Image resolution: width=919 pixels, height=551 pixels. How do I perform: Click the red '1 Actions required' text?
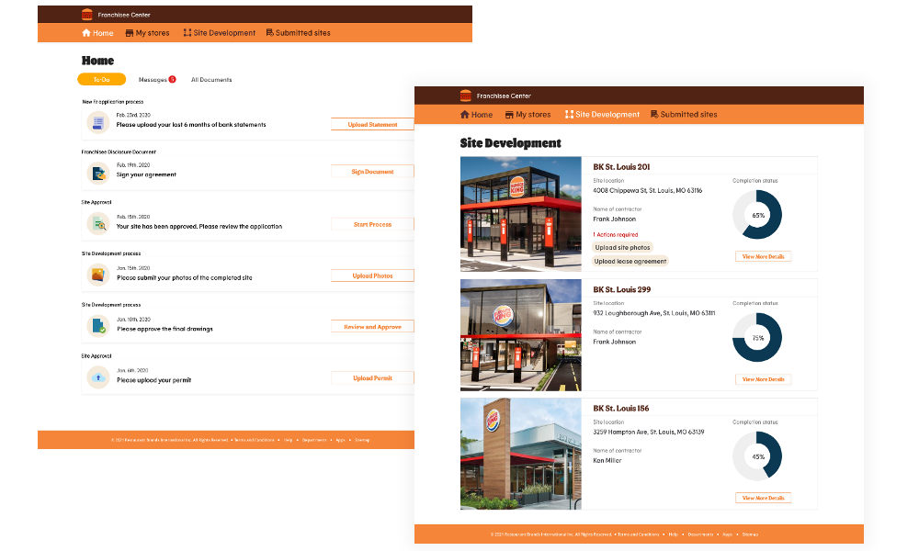(616, 235)
